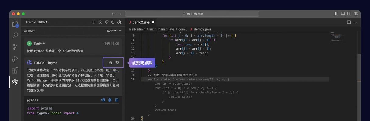The height and width of the screenshot is (121, 370).
Task: Click the TONGYI Lingma response avatar
Action: (x=29, y=63)
